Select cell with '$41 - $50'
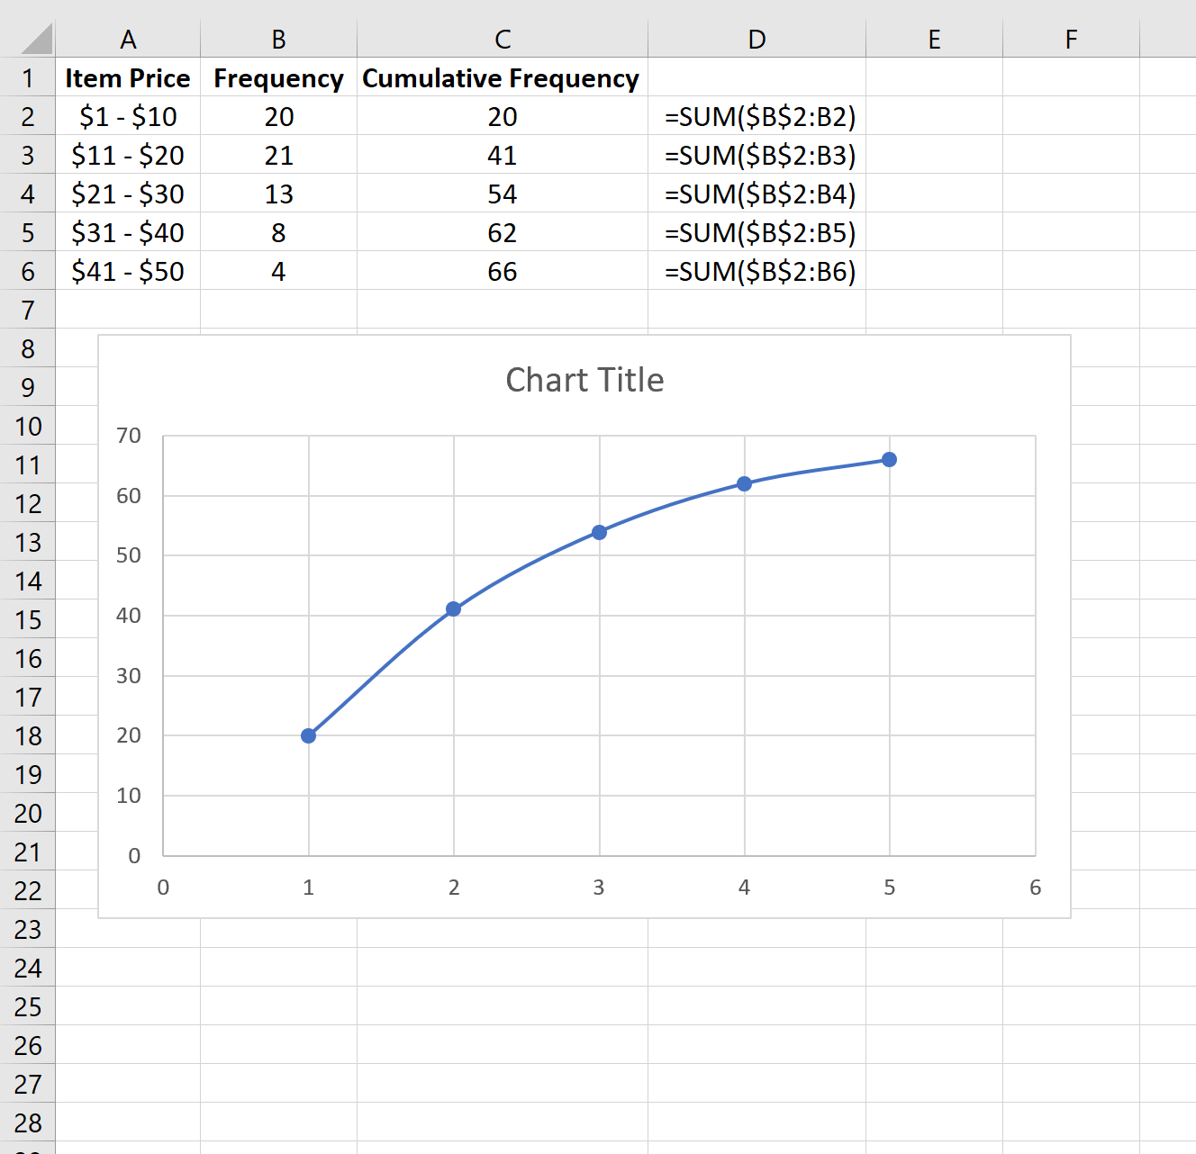Viewport: 1196px width, 1154px height. 128,271
